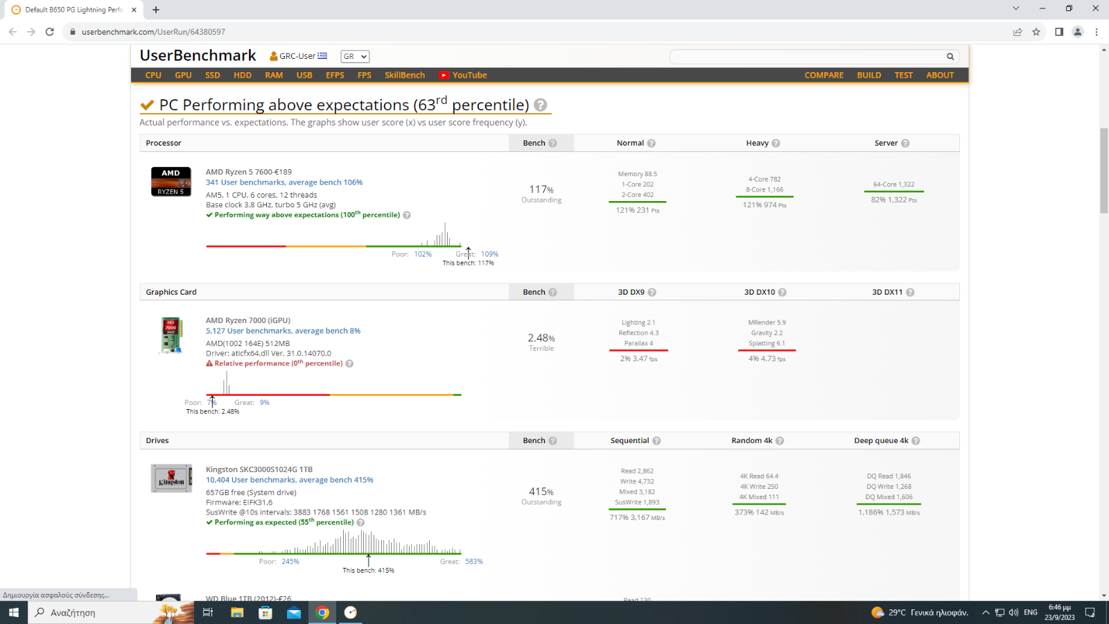Image resolution: width=1109 pixels, height=624 pixels.
Task: Click the Forward navigation arrow
Action: point(31,32)
